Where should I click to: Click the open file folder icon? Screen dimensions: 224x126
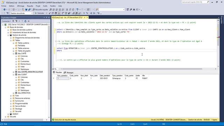pos(23,9)
